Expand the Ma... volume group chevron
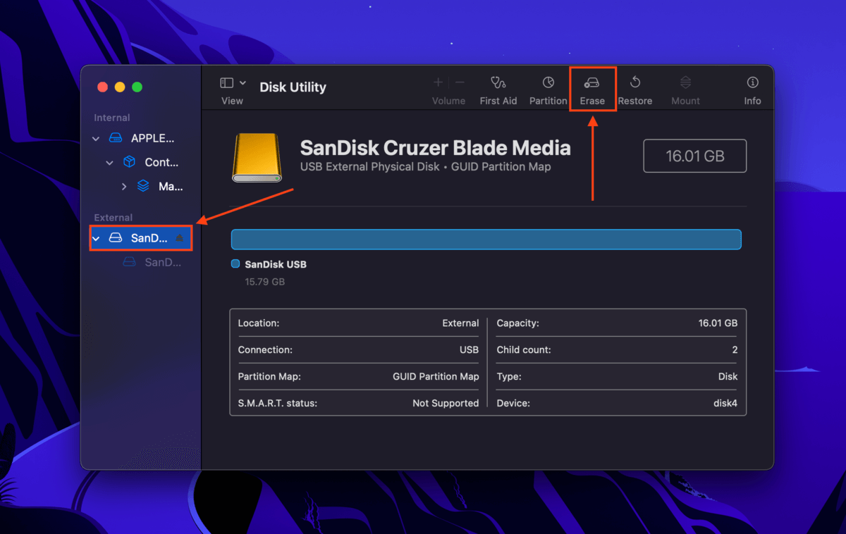 [124, 187]
